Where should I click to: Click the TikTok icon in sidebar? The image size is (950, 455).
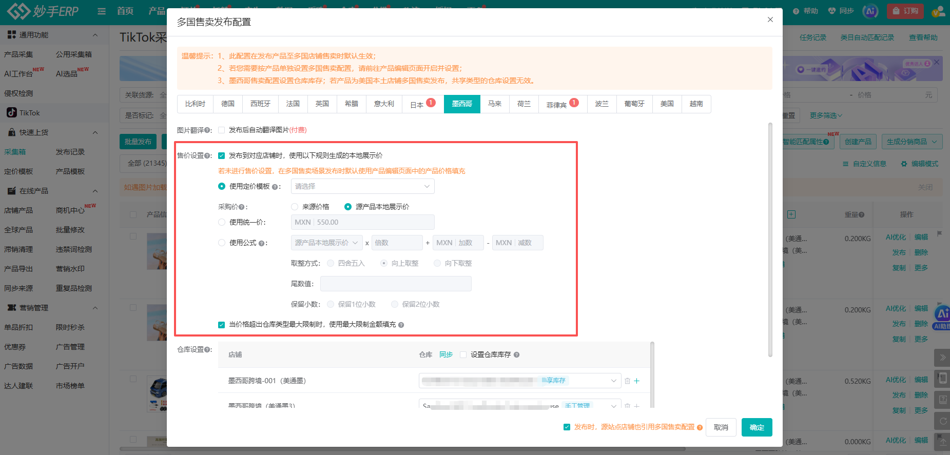[x=11, y=112]
